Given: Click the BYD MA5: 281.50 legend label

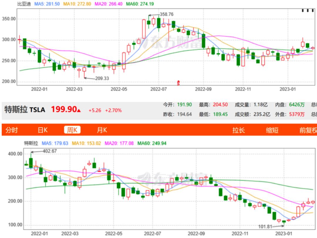Looking at the screenshot, I should coord(47,4).
